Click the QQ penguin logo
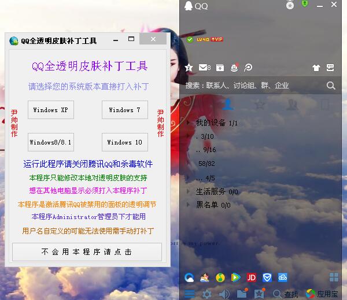Viewport: 347px width, 300px height. tap(189, 6)
